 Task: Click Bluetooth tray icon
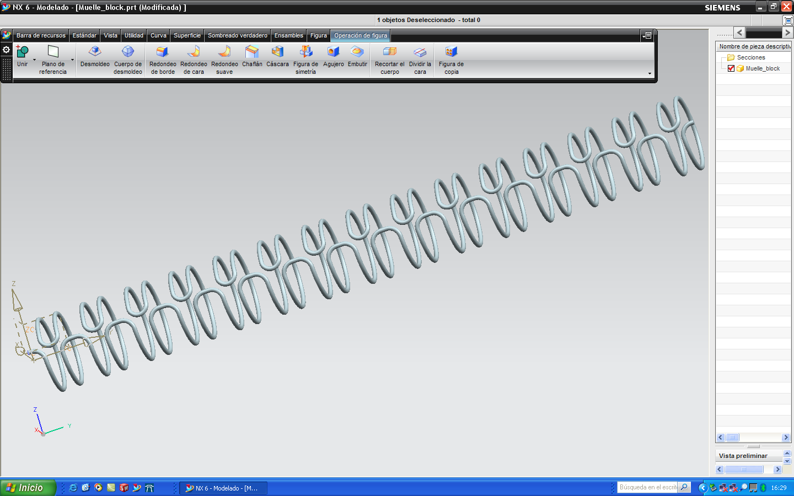click(764, 488)
